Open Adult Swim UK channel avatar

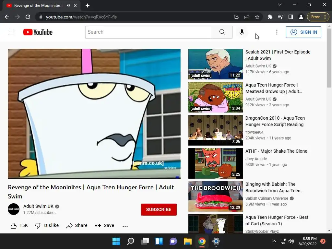(x=14, y=209)
